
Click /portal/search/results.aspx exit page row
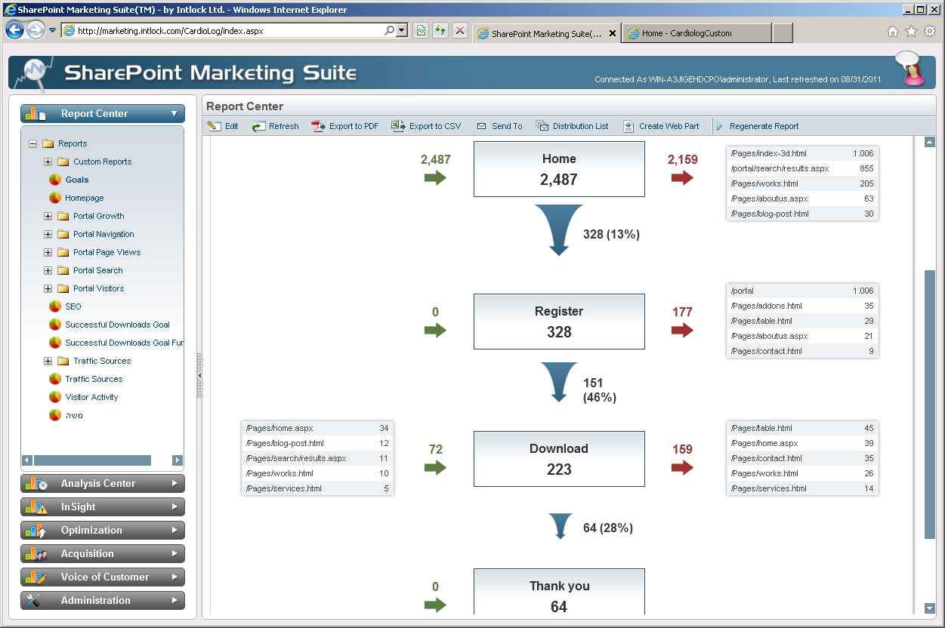[802, 168]
